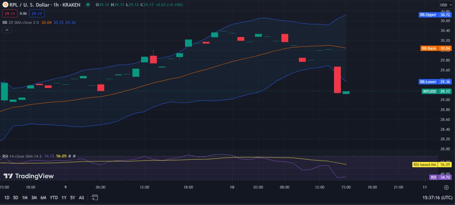Click the RSI-based MA scale label

click(x=431, y=165)
